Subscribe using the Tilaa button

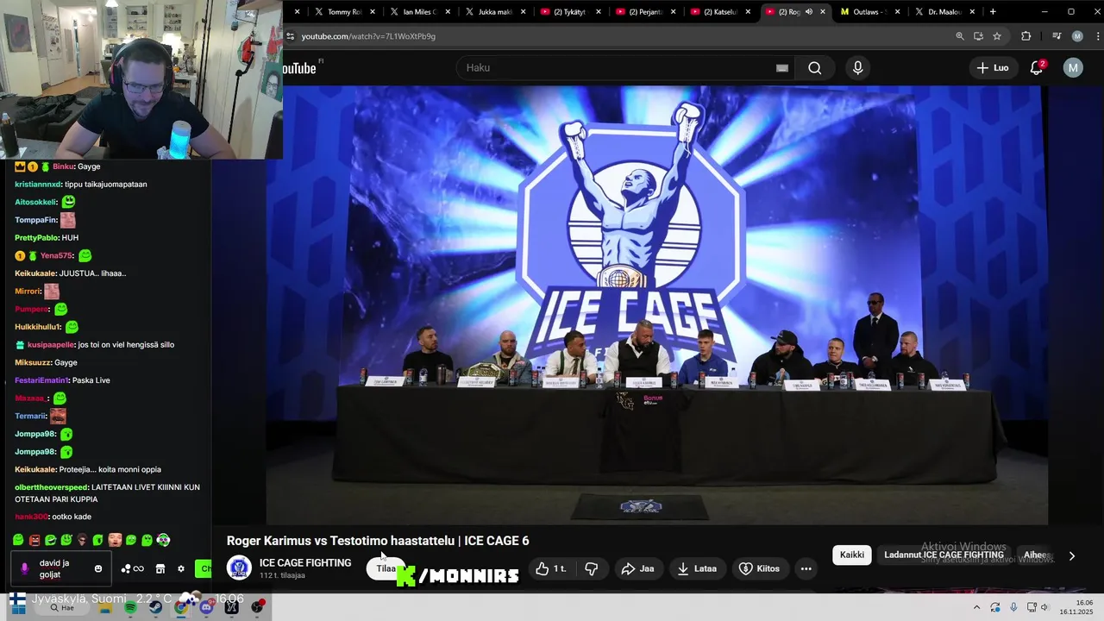[x=386, y=568]
